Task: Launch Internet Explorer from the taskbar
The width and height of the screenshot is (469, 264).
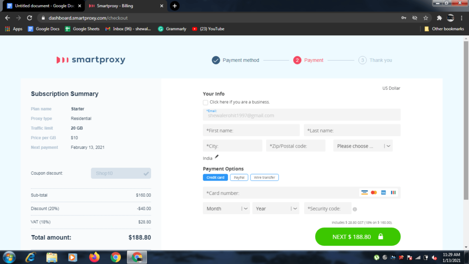Action: (31, 257)
